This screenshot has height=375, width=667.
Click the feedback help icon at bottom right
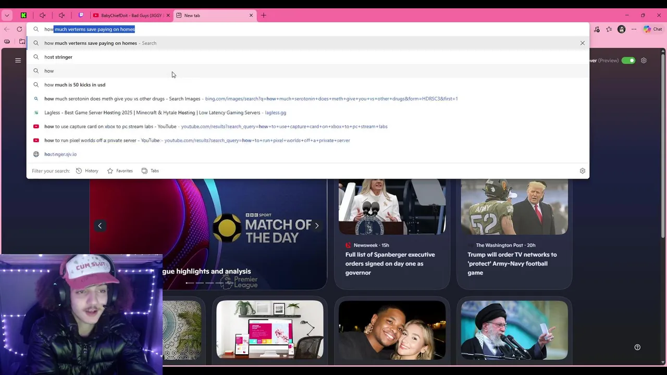click(637, 347)
